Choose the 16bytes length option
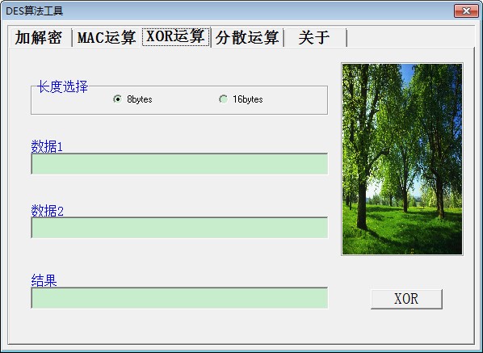This screenshot has width=483, height=353. (x=241, y=99)
